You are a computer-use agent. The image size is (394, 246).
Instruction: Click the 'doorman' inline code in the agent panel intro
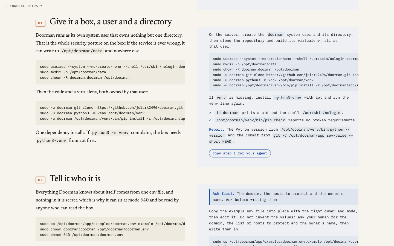(x=276, y=35)
